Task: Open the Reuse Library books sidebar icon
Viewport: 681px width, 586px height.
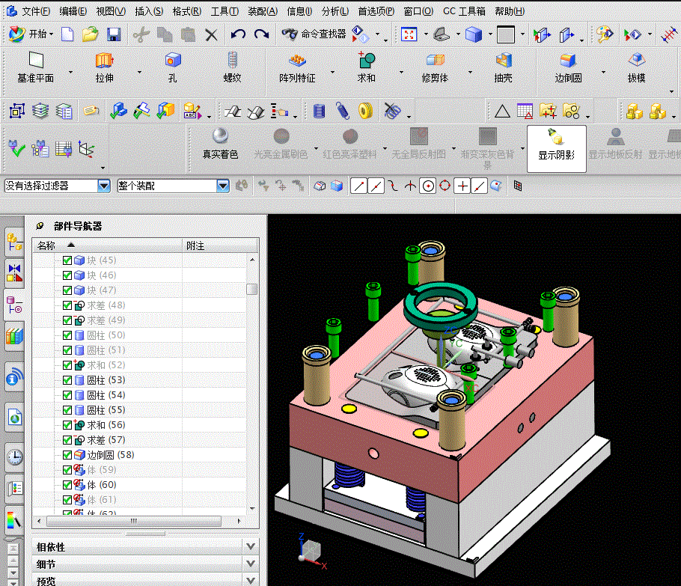Action: [14, 336]
